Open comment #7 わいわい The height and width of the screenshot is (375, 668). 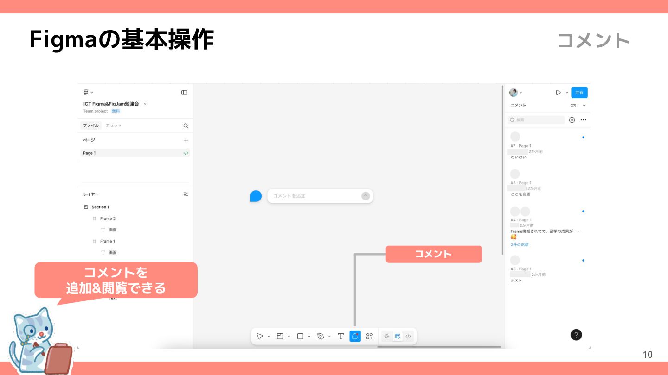[547, 145]
